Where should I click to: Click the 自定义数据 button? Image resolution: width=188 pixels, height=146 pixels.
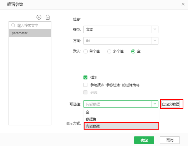[171, 104]
